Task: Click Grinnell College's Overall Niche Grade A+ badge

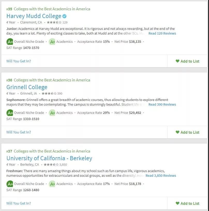Action: click(10, 113)
